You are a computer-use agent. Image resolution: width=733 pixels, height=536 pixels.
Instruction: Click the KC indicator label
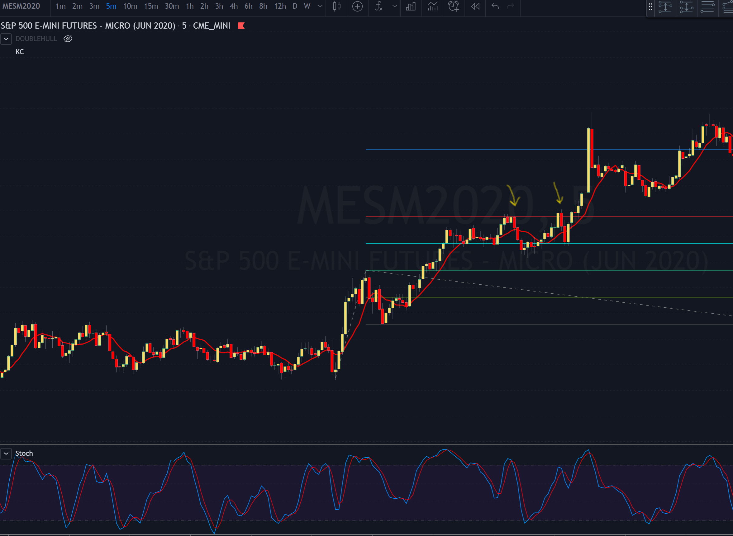tap(20, 52)
